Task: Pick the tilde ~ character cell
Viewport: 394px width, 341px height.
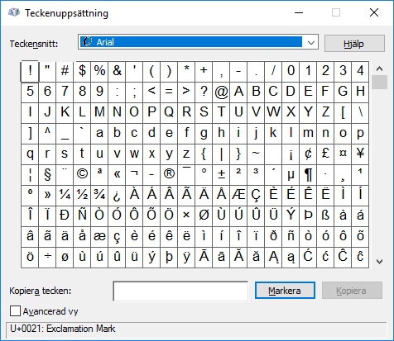Action: click(x=256, y=154)
